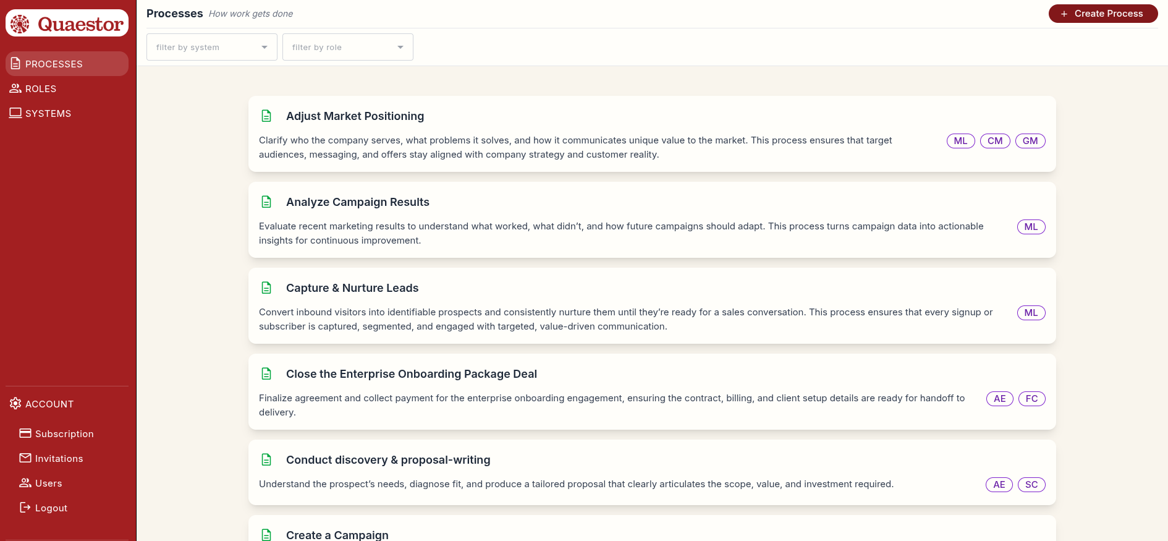This screenshot has height=541, width=1168.
Task: Select the Roles sidebar people icon
Action: [15, 88]
